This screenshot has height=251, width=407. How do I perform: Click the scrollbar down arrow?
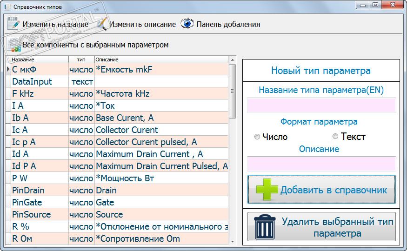pyautogui.click(x=233, y=241)
